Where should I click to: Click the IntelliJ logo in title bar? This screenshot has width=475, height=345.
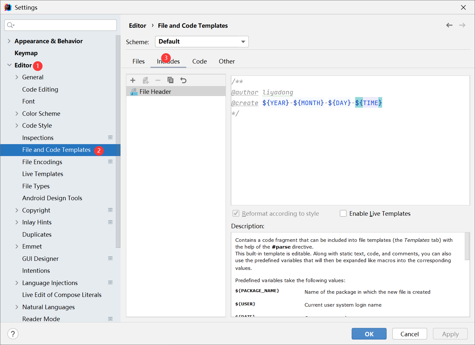(x=8, y=7)
